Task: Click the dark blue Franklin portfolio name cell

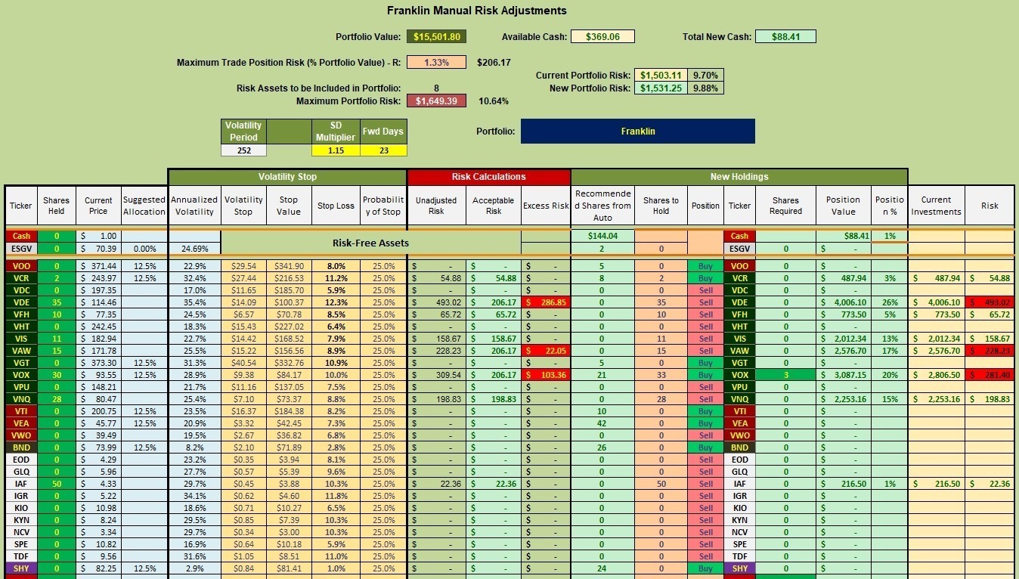Action: tap(638, 132)
